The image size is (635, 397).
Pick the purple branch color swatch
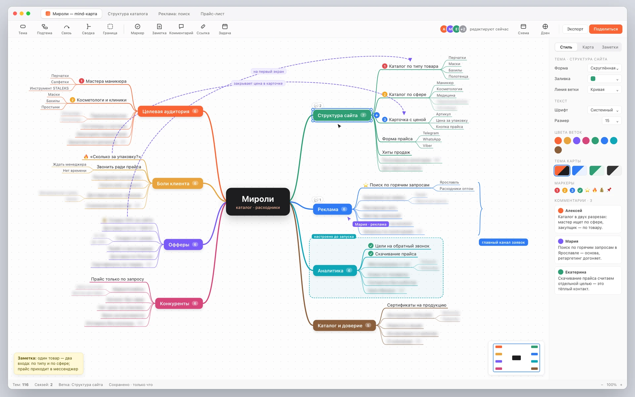click(x=576, y=141)
